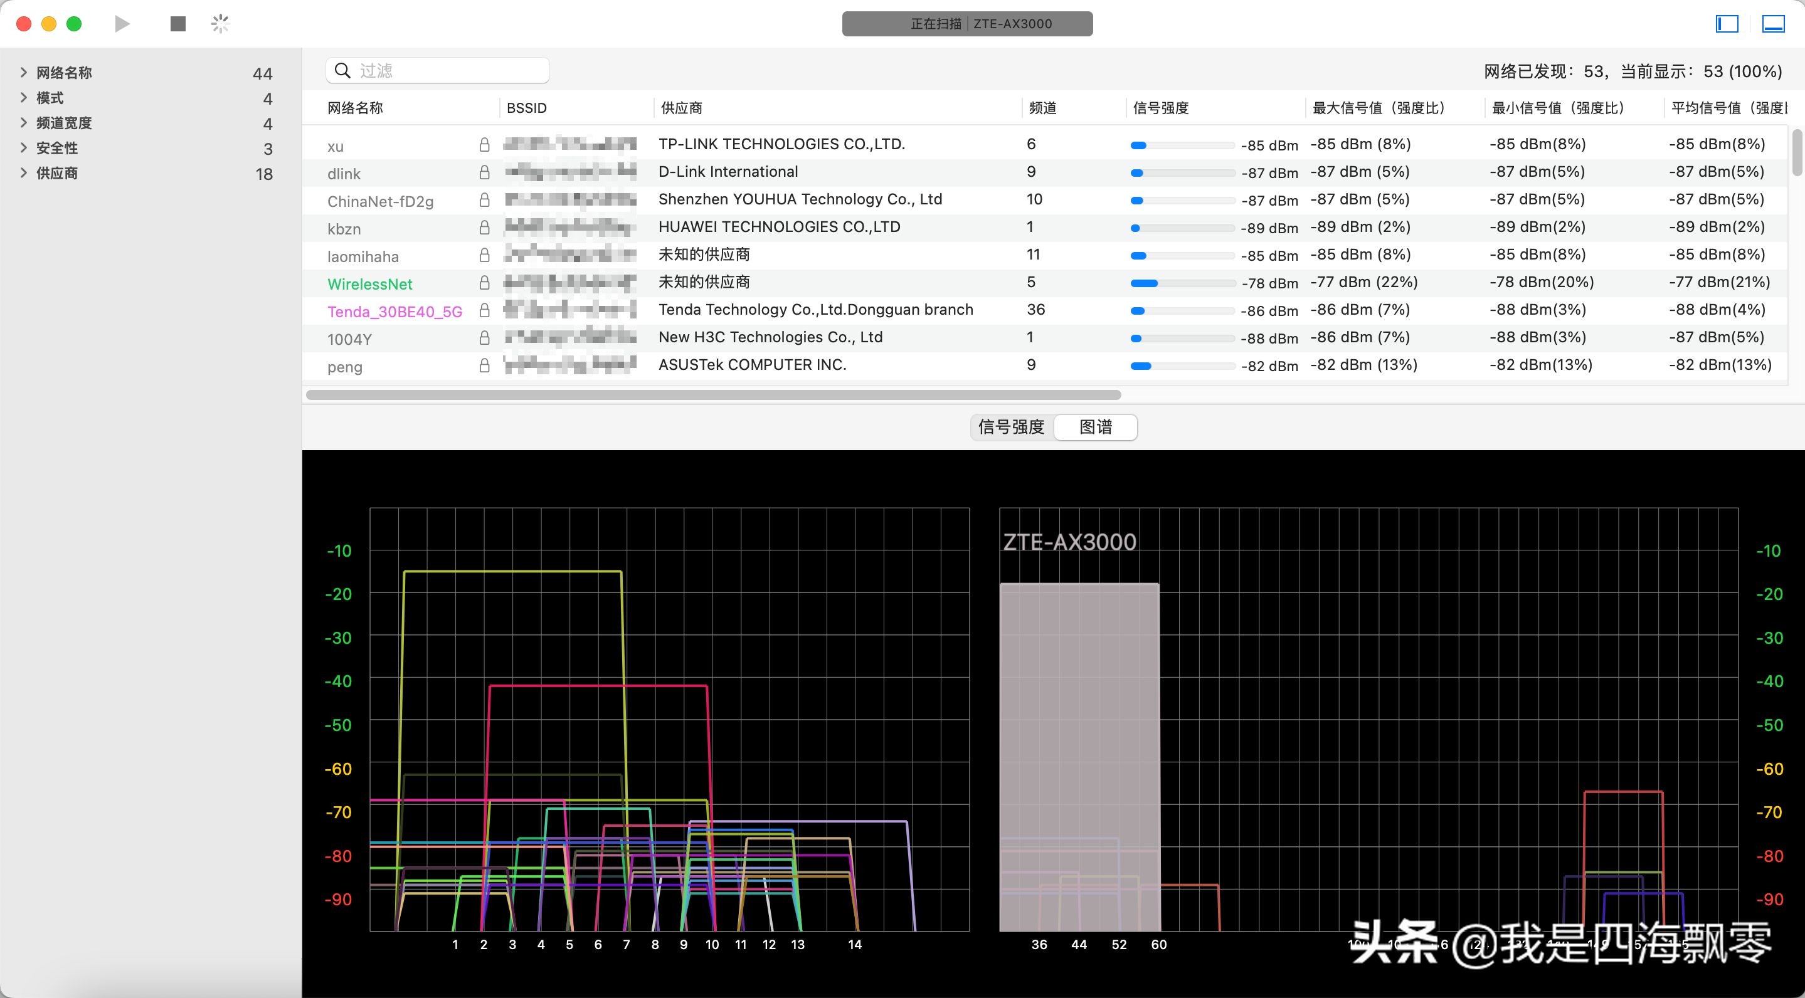This screenshot has height=998, width=1805.
Task: Expand the 供应商 sidebar group
Action: pyautogui.click(x=23, y=173)
